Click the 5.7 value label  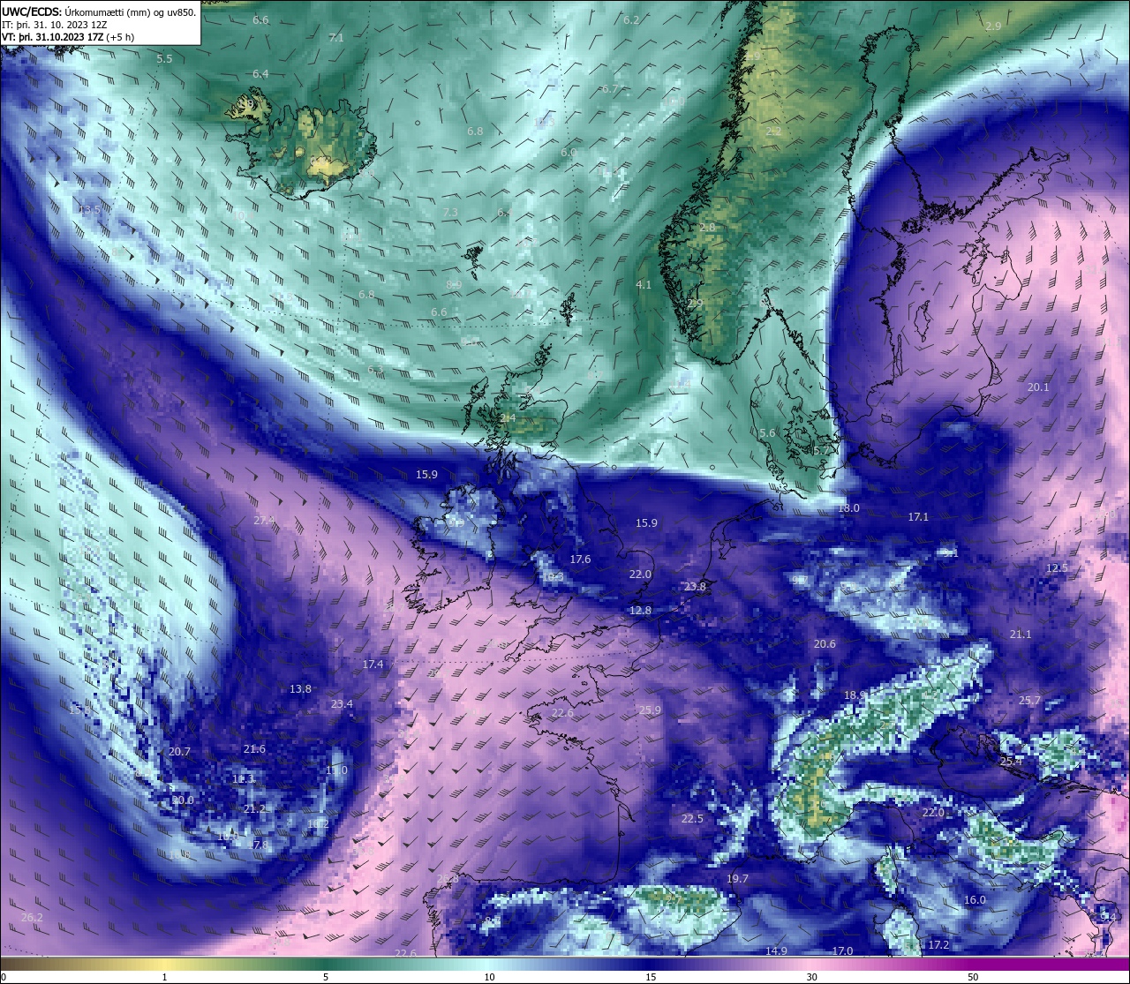click(x=821, y=451)
